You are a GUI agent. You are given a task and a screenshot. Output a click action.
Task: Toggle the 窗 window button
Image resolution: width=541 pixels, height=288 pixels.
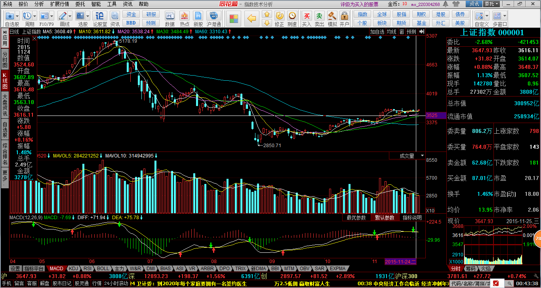click(x=402, y=32)
